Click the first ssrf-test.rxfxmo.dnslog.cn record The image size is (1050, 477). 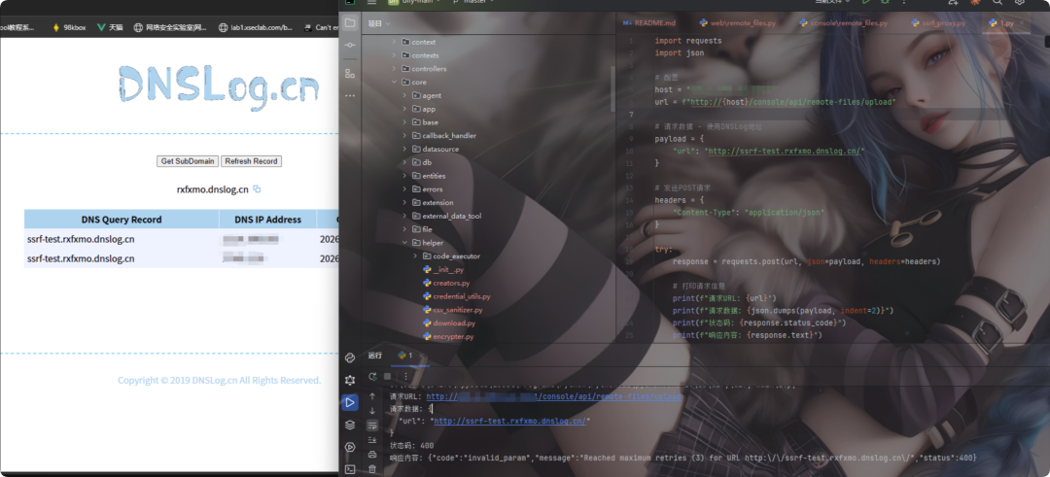(81, 239)
